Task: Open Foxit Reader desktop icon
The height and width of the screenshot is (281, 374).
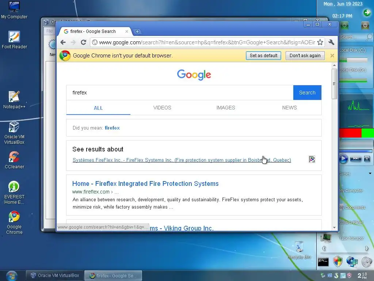Action: click(x=14, y=40)
